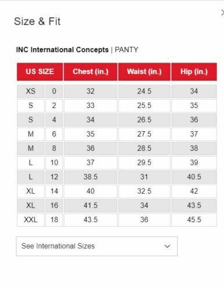Select the XS size row label
Screen dimensions: 224x290
(x=31, y=91)
